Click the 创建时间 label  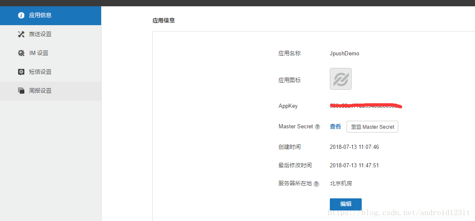tap(290, 147)
